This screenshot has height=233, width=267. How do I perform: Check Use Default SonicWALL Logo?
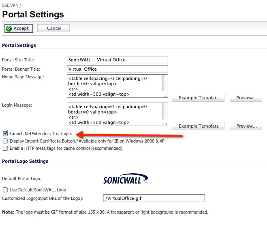coord(5,189)
